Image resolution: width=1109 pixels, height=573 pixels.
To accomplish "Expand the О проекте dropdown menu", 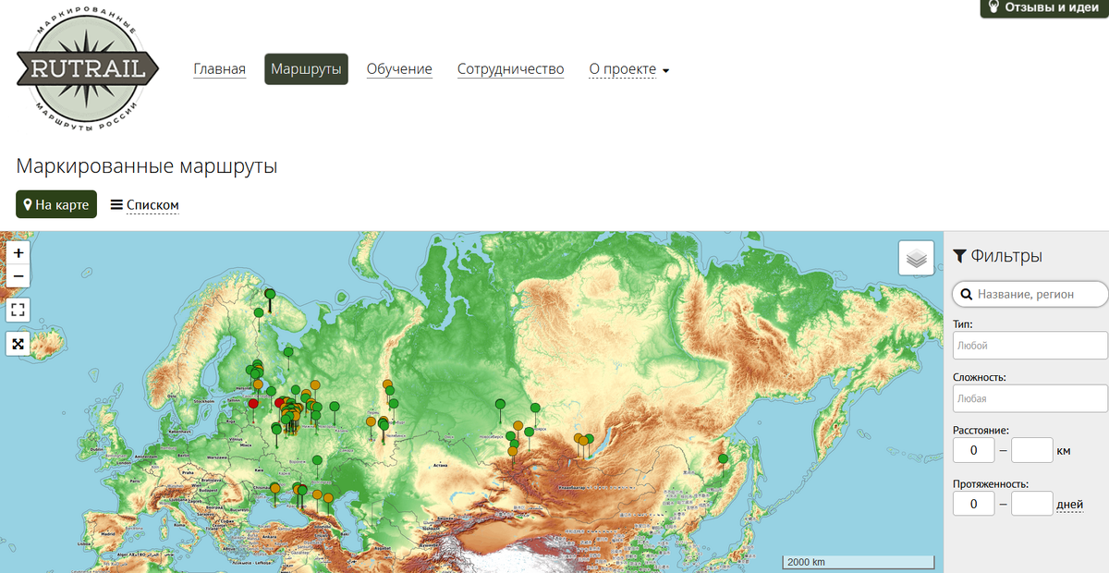I will coord(629,69).
